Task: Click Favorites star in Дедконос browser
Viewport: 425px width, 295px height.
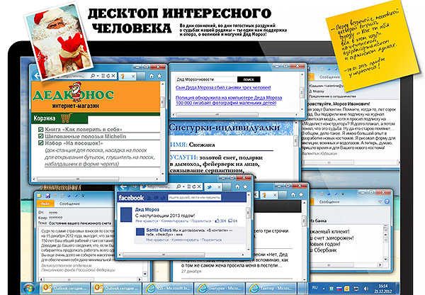Action: [x=159, y=76]
